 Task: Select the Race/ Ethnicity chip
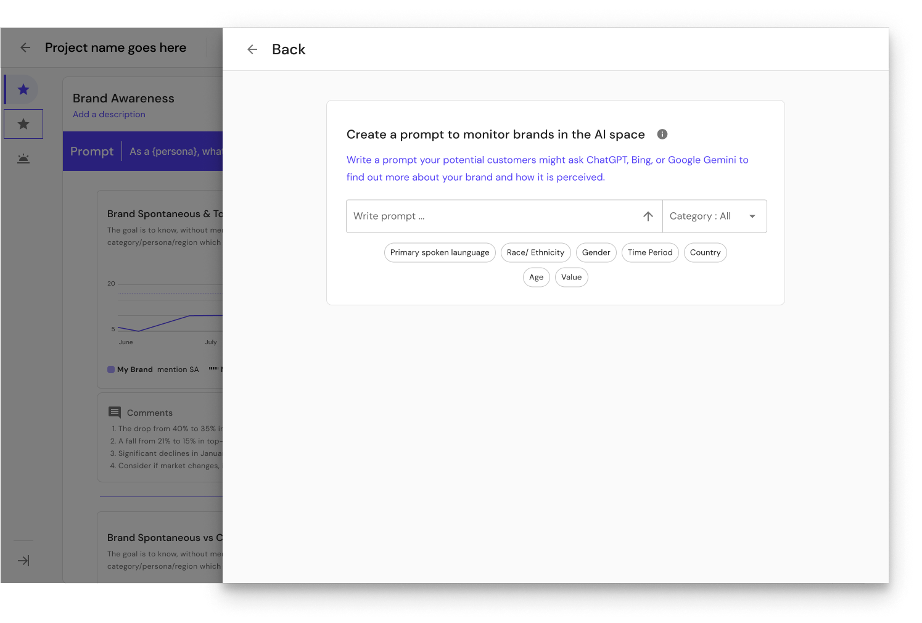pos(535,252)
